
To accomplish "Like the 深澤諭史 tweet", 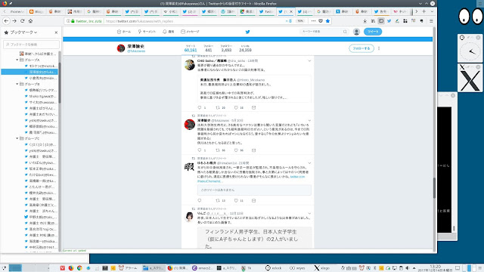I will [236, 150].
